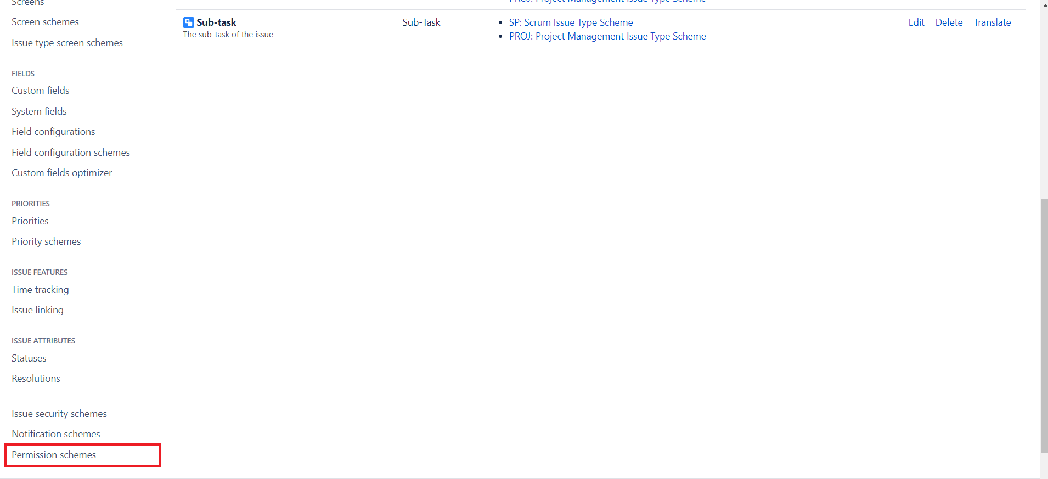
Task: Open SP: Scrum Issue Type Scheme link
Action: coord(571,22)
